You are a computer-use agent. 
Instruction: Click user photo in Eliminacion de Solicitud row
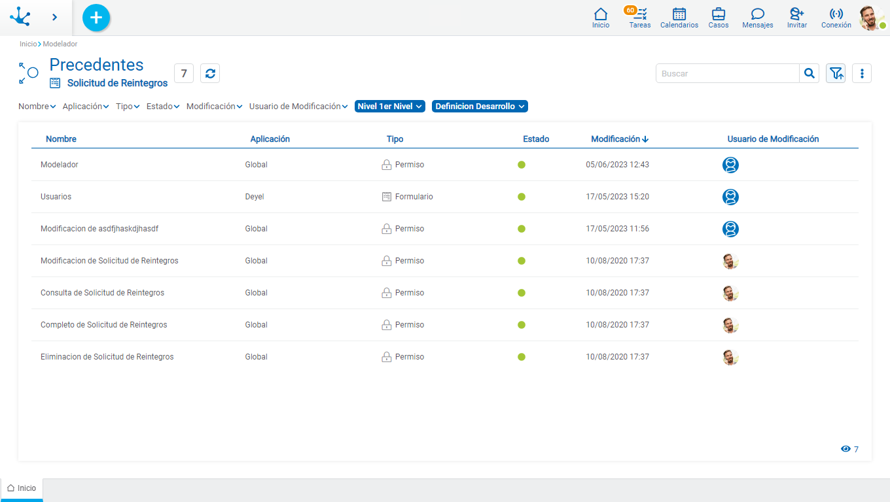[x=731, y=357]
